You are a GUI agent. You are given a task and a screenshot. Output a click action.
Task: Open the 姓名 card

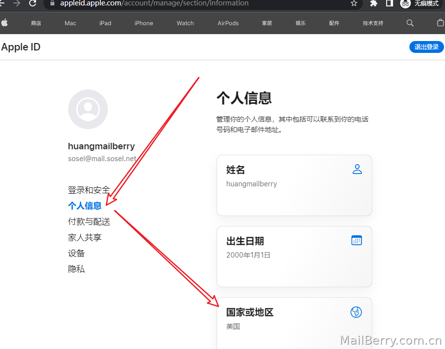pyautogui.click(x=294, y=185)
